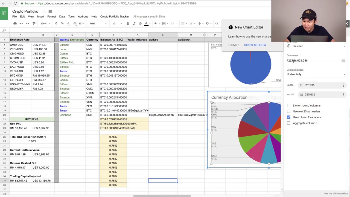Open the File menu

[14, 16]
